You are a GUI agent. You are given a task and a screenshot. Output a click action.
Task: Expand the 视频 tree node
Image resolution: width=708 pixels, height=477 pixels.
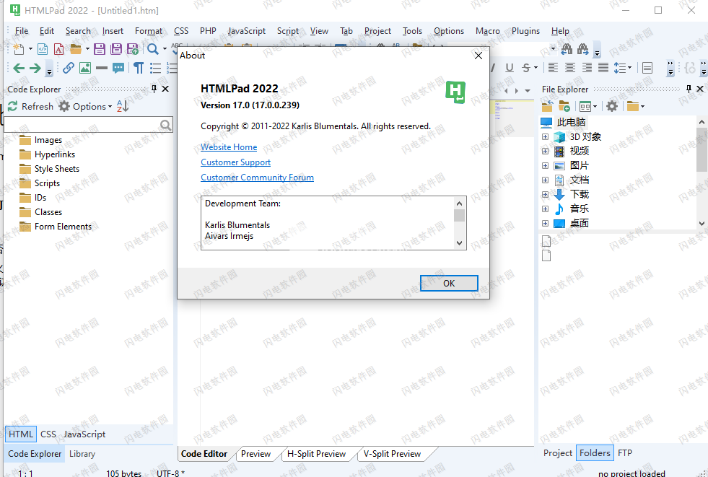pos(545,151)
